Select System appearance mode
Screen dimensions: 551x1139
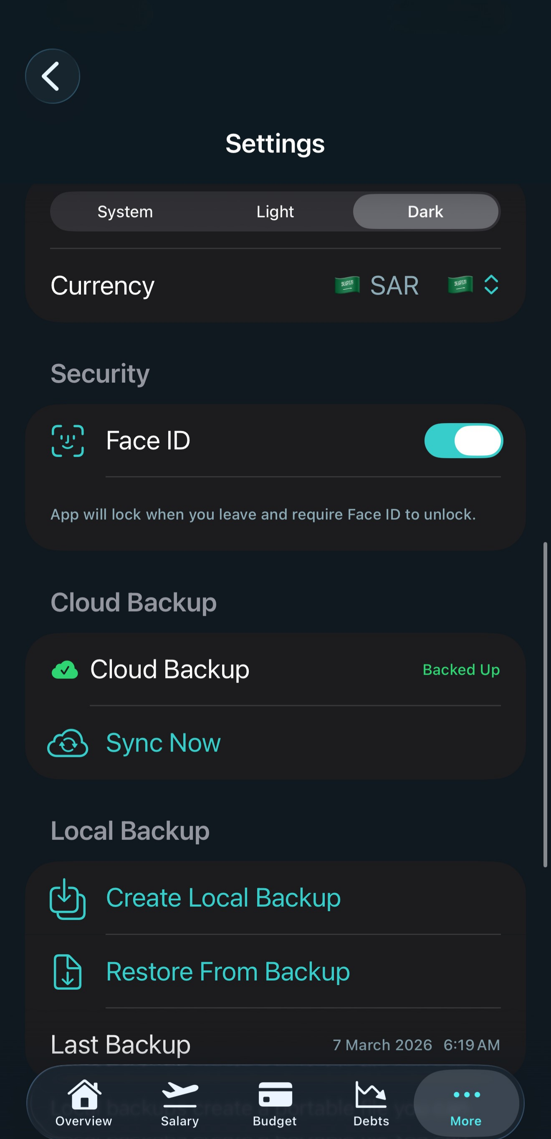125,212
